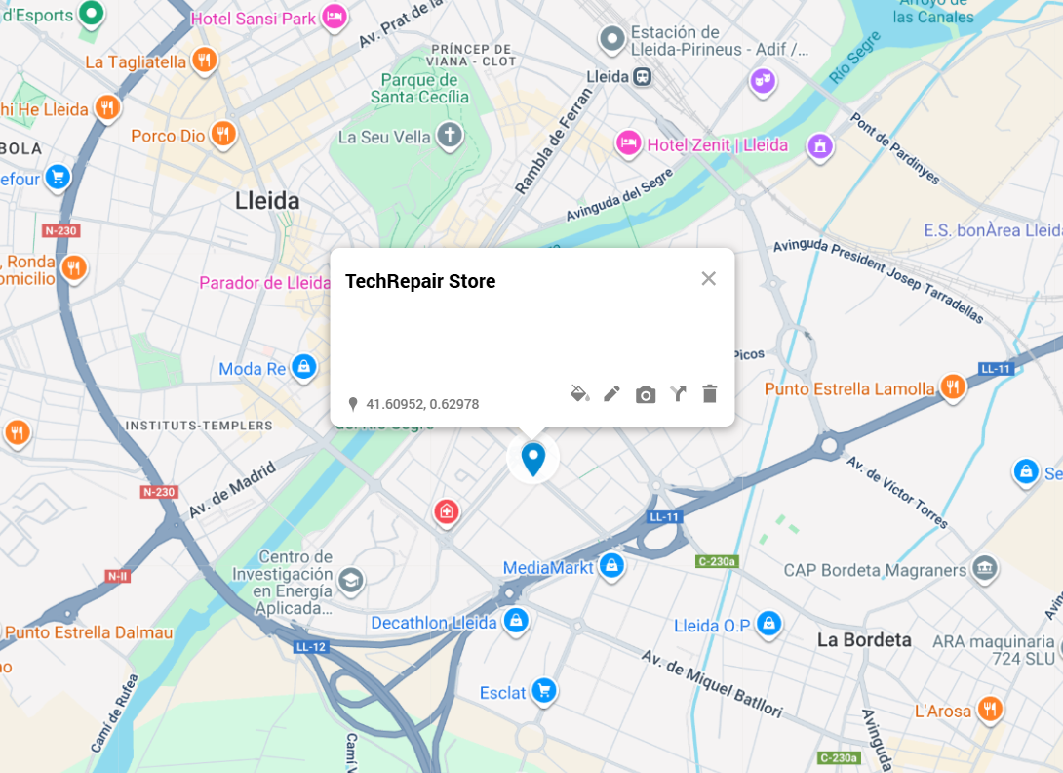The width and height of the screenshot is (1063, 773).
Task: Select the Esclat shopping cart marker
Action: click(544, 692)
